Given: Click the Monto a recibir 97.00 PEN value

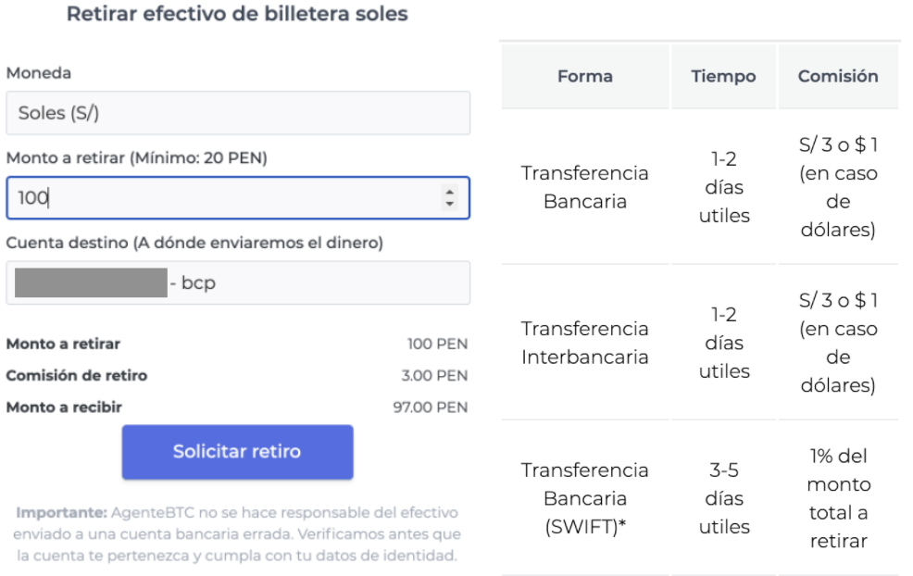Looking at the screenshot, I should pyautogui.click(x=431, y=407).
